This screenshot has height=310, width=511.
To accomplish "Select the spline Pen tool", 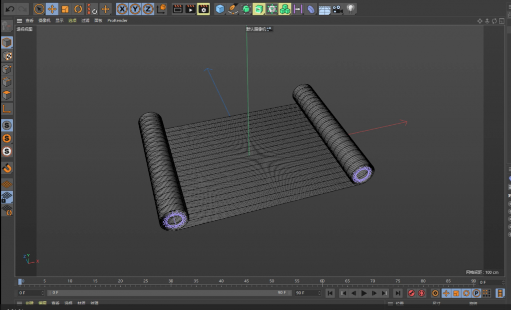I will pos(233,9).
